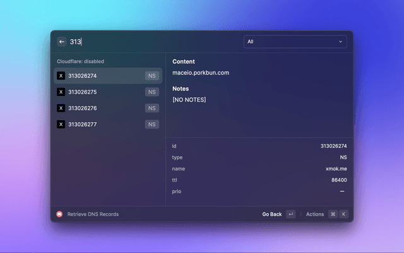Open the Actions menu
Image resolution: width=404 pixels, height=253 pixels.
click(314, 214)
